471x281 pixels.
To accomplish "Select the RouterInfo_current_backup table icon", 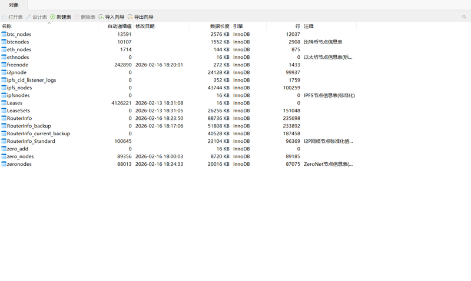I will (4, 134).
